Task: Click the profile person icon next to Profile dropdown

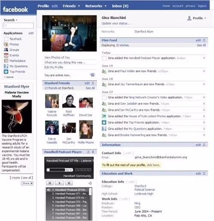Action: pyautogui.click(x=189, y=18)
